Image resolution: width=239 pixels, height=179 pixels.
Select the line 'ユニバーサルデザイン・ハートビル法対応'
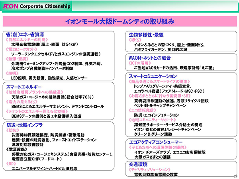(45, 169)
